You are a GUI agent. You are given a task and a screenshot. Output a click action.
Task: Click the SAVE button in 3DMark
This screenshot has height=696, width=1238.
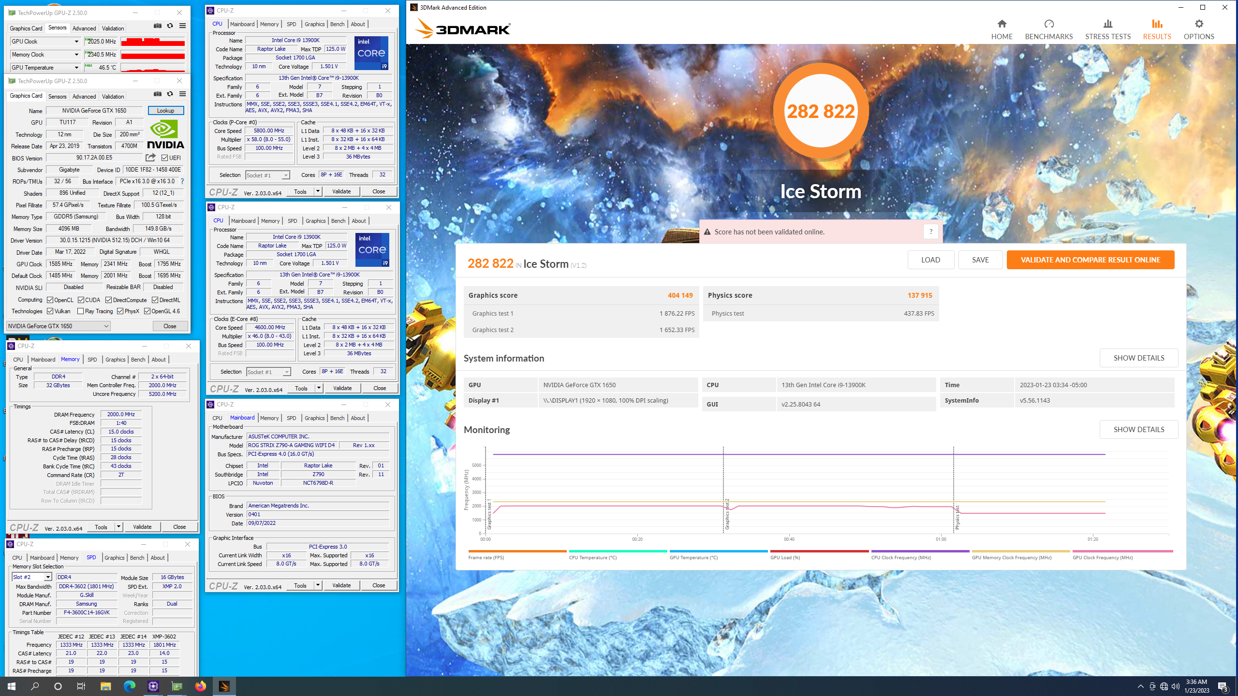point(980,260)
